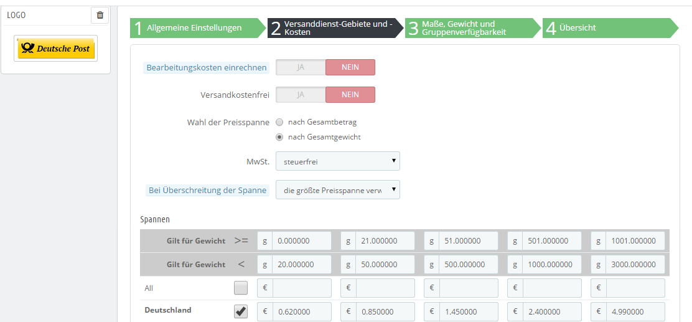Image resolution: width=692 pixels, height=322 pixels.
Task: Uncheck the Deutschland zone checkbox
Action: click(x=241, y=311)
